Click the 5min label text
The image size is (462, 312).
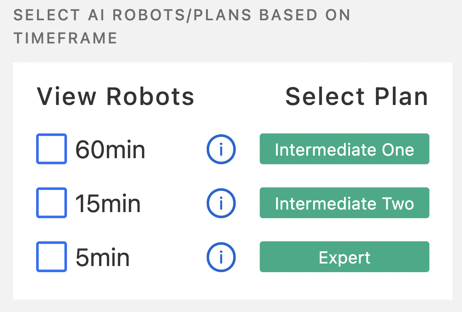(x=102, y=257)
